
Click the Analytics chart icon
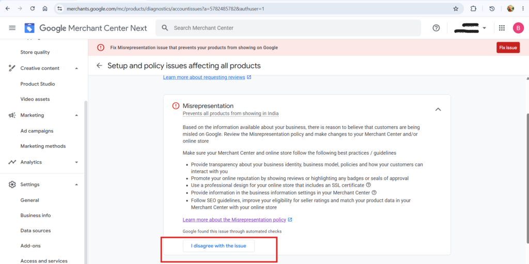pyautogui.click(x=12, y=162)
